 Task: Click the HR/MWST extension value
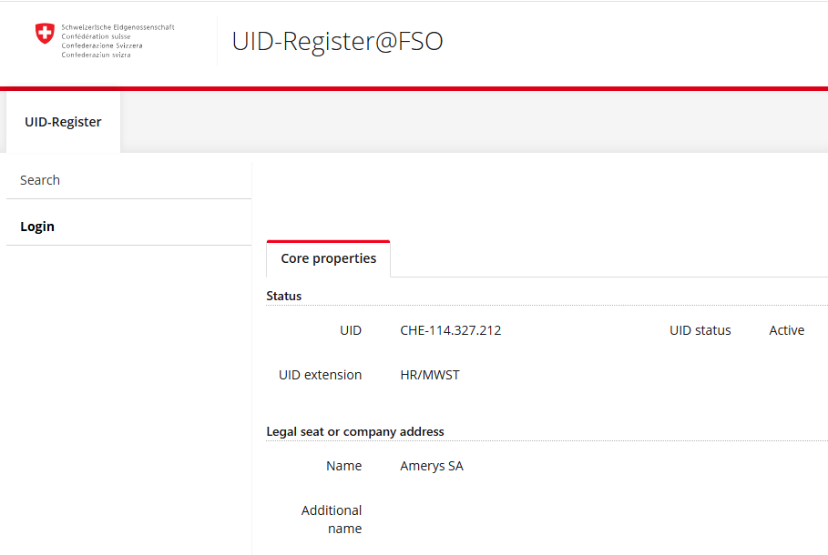pyautogui.click(x=430, y=375)
